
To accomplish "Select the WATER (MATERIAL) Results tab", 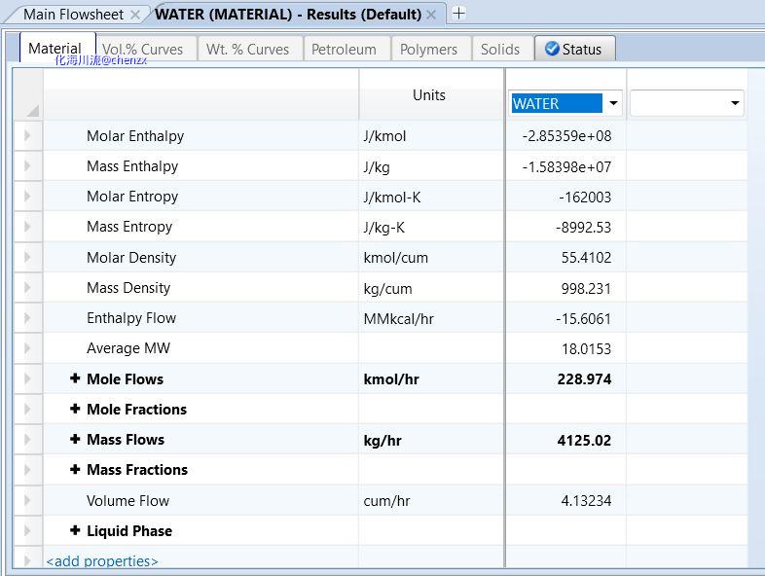I will (x=288, y=15).
